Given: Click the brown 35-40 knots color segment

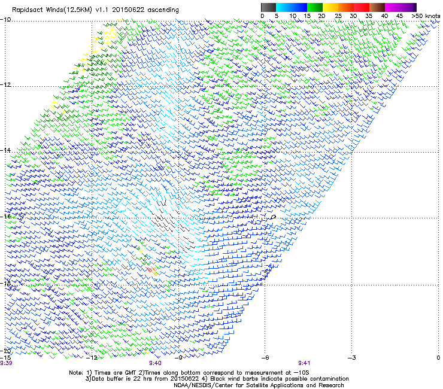Looking at the screenshot, I should [377, 7].
